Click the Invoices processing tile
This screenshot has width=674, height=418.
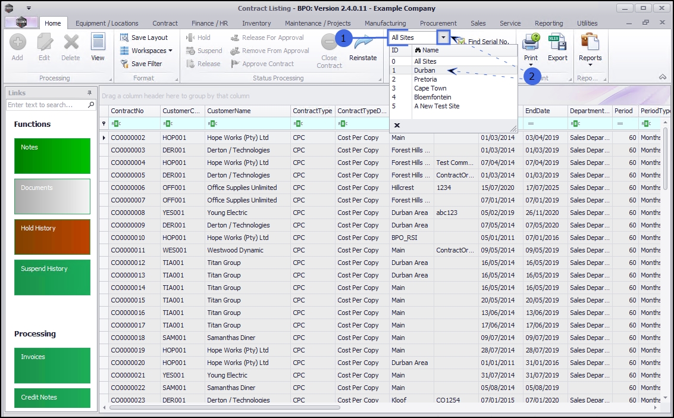[52, 366]
